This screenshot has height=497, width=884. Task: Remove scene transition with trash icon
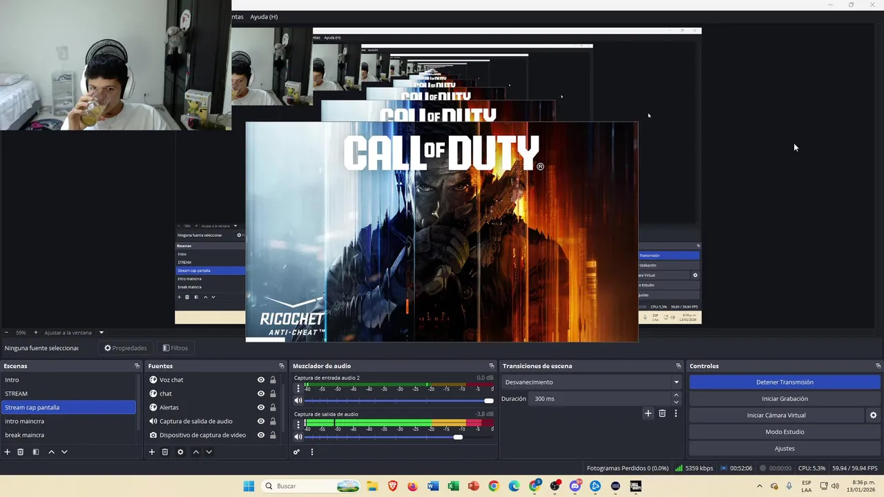coord(662,413)
